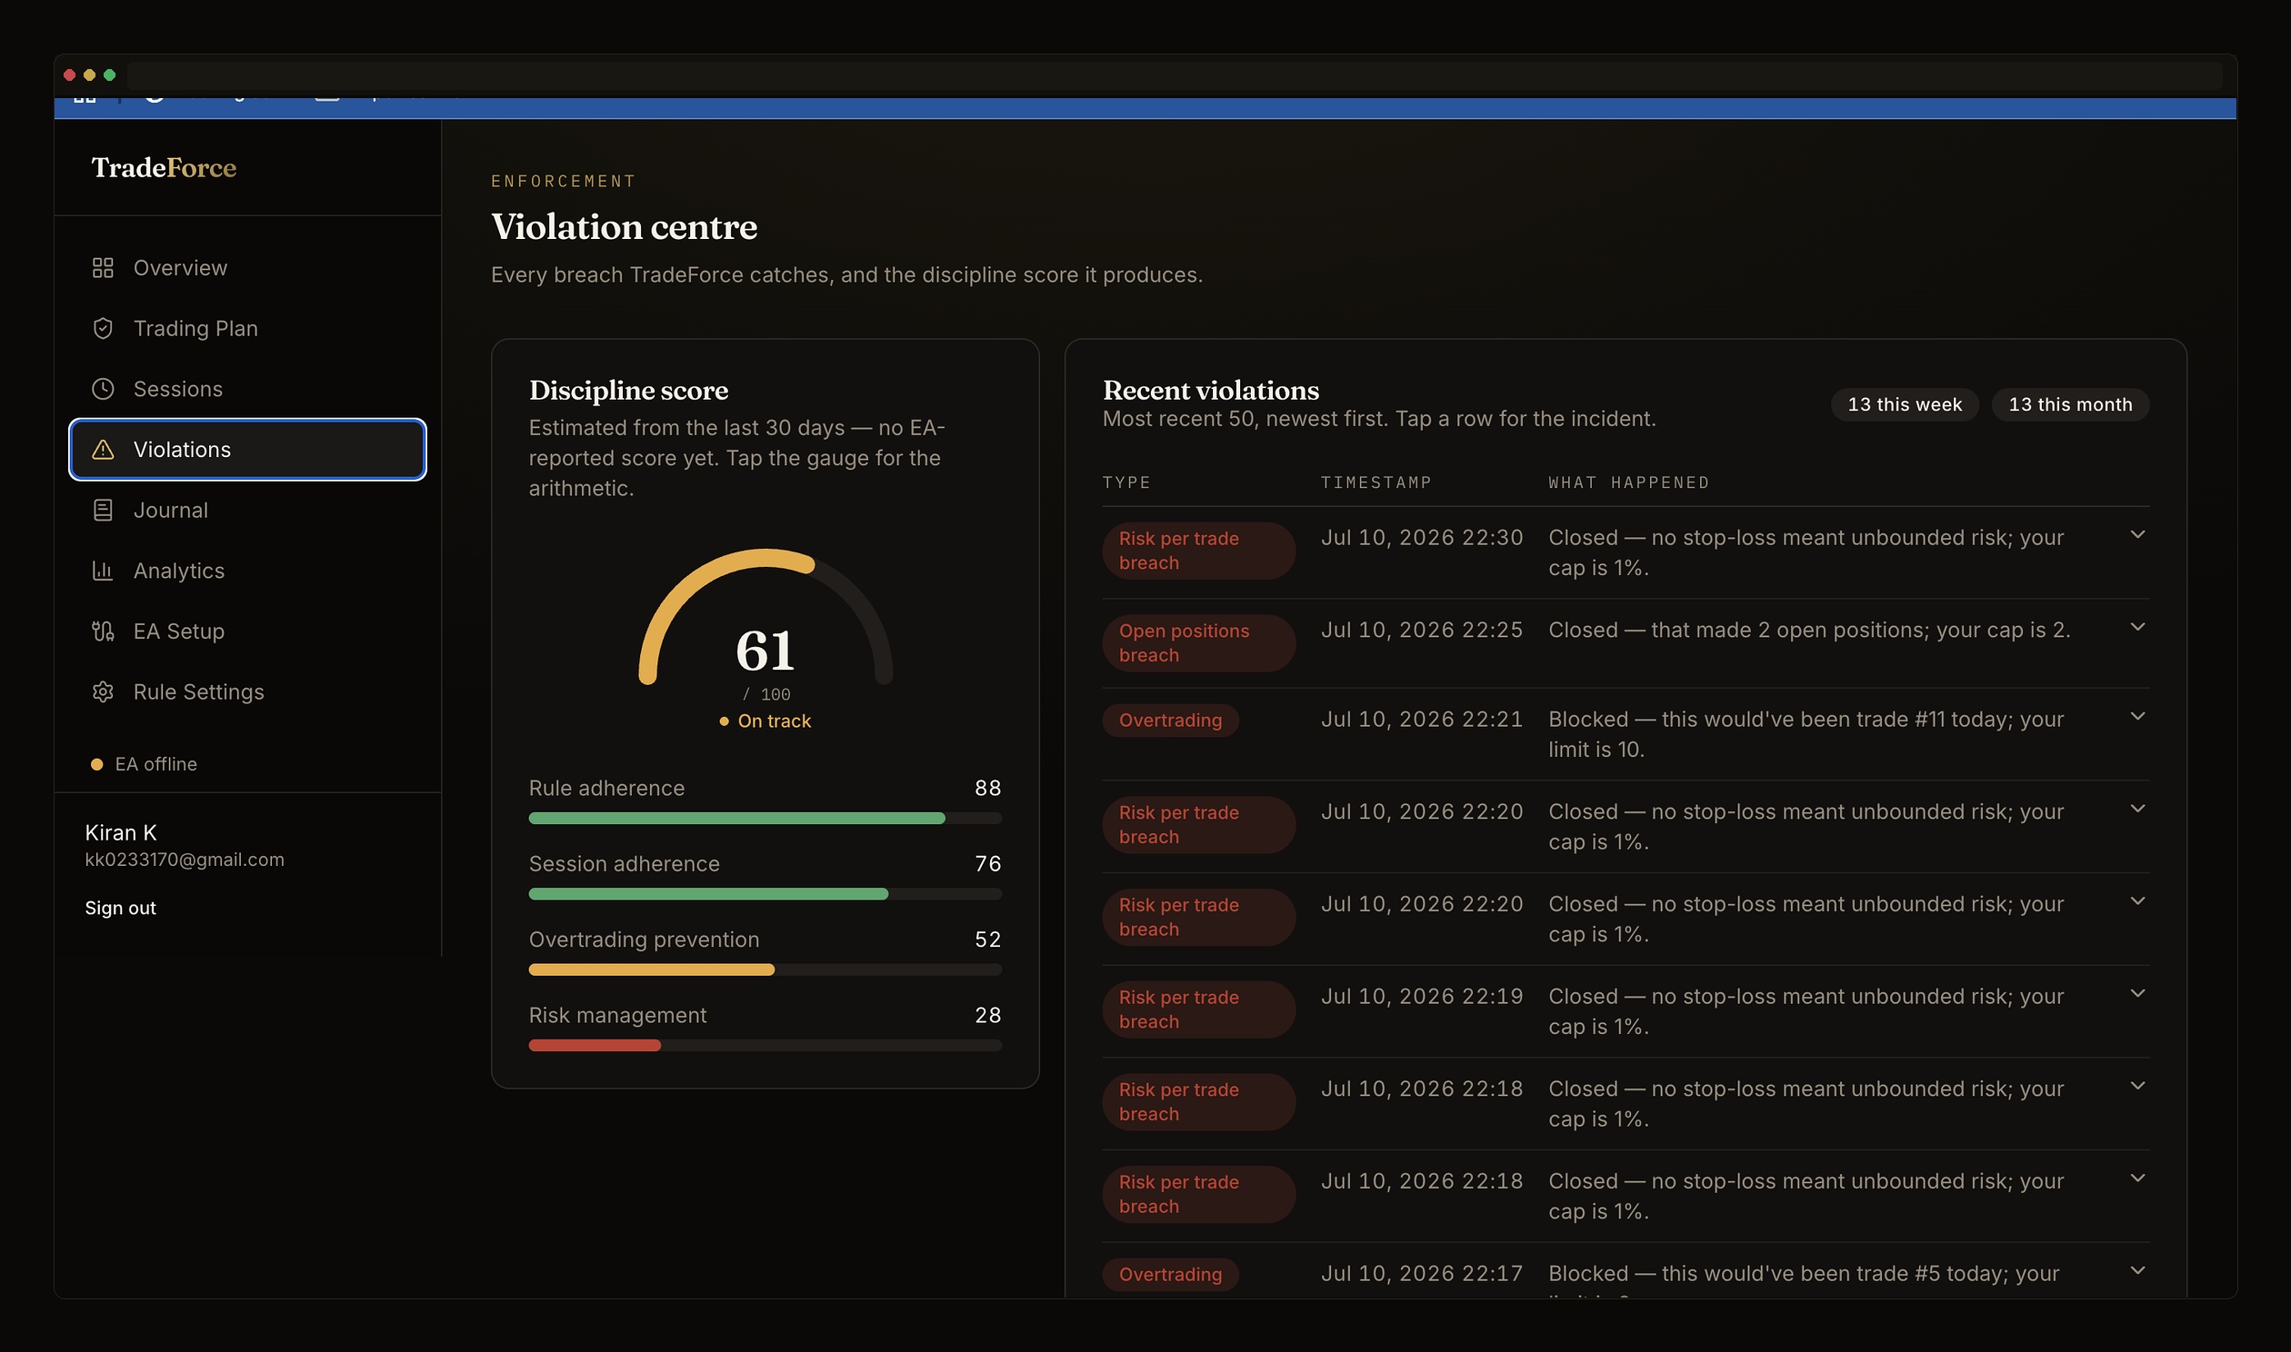Screen dimensions: 2291x1352
Task: Expand the 22:19 Risk per trade row chevron
Action: tap(2137, 993)
